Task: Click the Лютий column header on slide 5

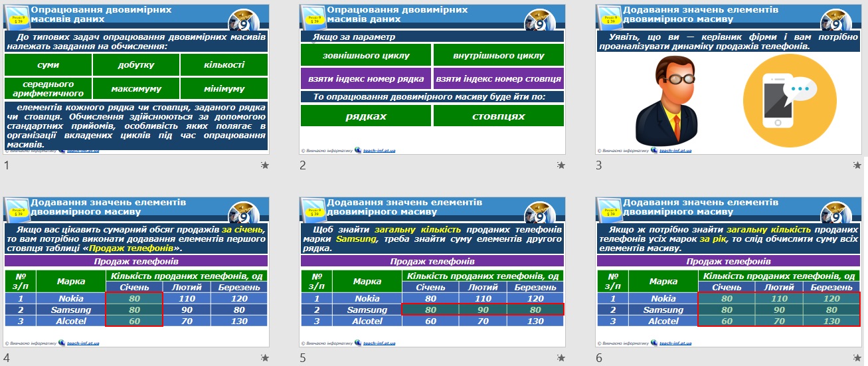Action: tap(483, 287)
